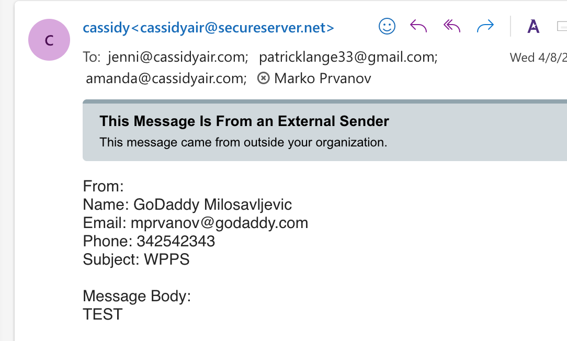Click the x-circle status icon beside Marko Prvanov
The image size is (567, 341).
[264, 78]
